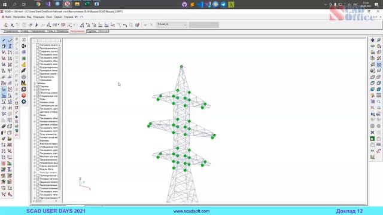
Task: Open the Файл menu
Action: point(8,17)
